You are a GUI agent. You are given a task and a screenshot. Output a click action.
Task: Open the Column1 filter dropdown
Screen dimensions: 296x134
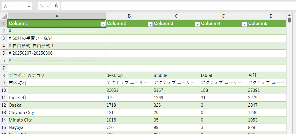point(103,24)
